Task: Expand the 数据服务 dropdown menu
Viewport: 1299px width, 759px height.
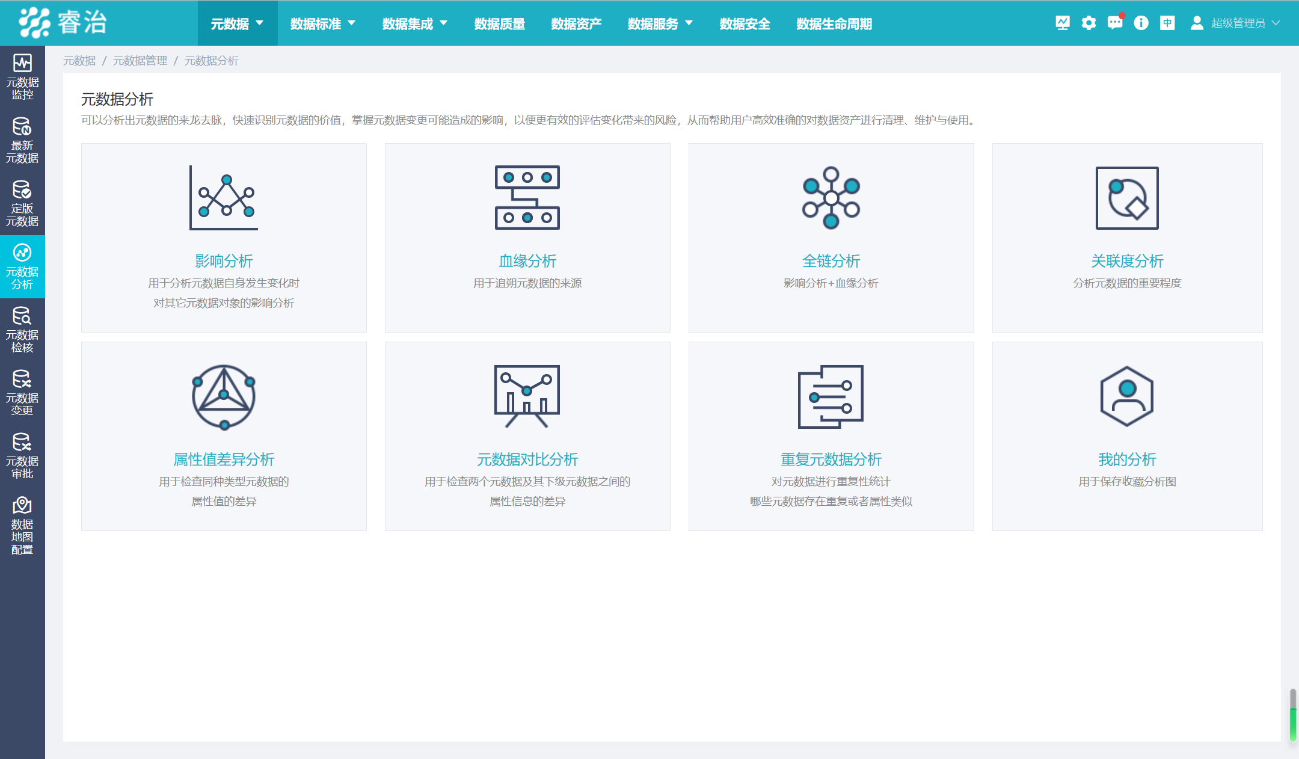Action: [x=660, y=23]
